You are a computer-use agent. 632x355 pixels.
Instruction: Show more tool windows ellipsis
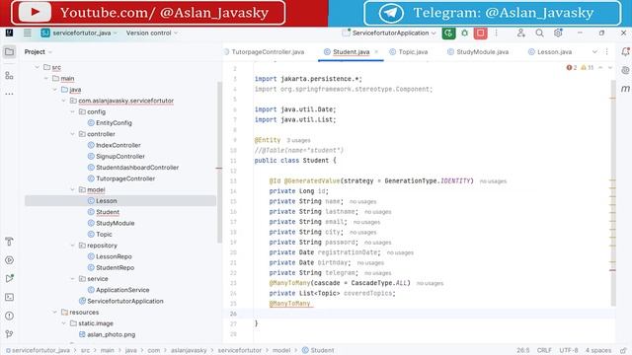coord(9,94)
